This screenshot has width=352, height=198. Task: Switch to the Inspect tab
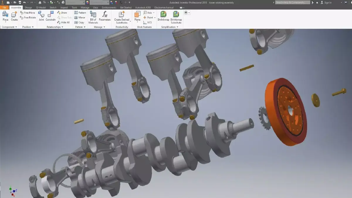[64, 7]
